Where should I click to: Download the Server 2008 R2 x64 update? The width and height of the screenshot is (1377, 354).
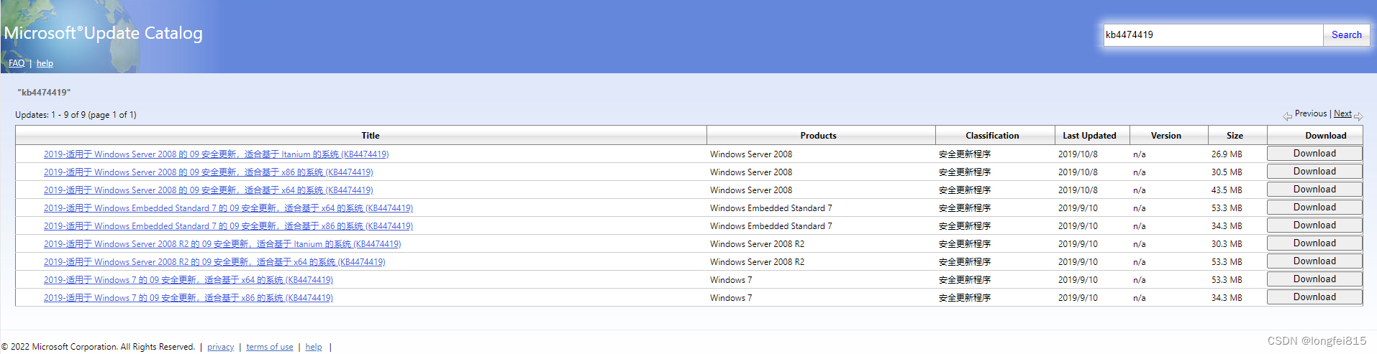pos(1314,261)
